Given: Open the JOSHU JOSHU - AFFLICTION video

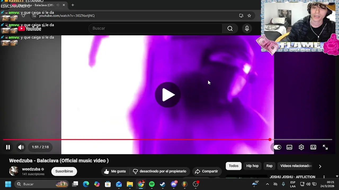Looking at the screenshot, I should pos(292,177).
